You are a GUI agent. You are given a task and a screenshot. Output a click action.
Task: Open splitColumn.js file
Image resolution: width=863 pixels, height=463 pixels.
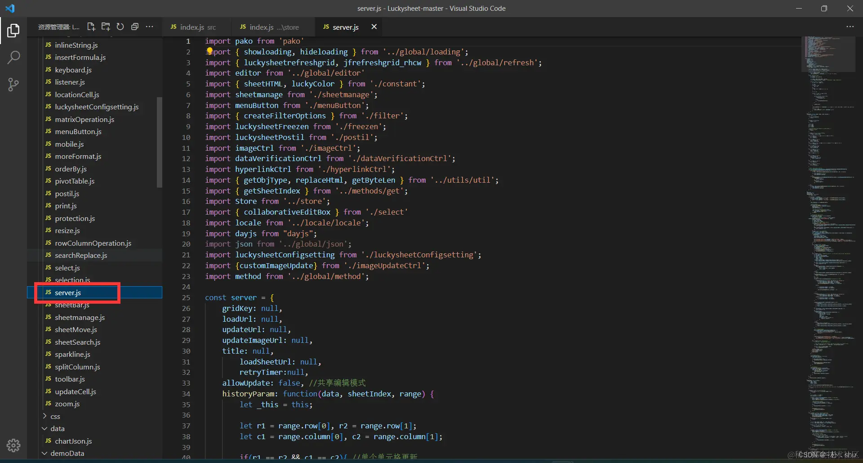coord(77,367)
